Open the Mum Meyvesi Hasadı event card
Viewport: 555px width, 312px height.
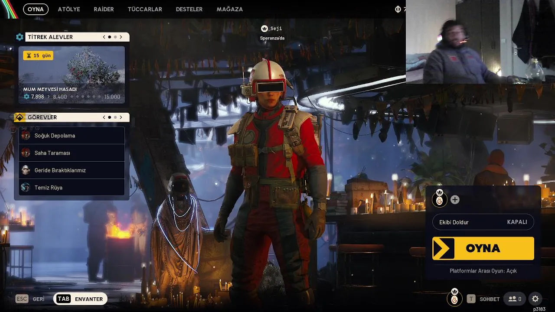(x=72, y=75)
